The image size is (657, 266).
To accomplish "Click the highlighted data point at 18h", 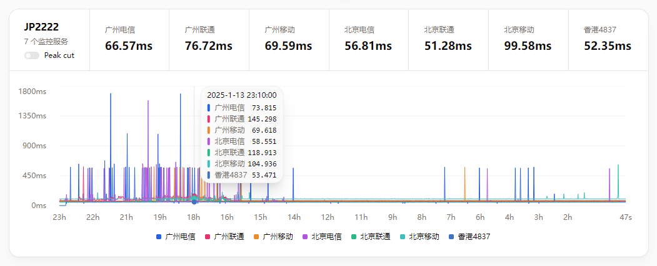I will click(x=194, y=201).
